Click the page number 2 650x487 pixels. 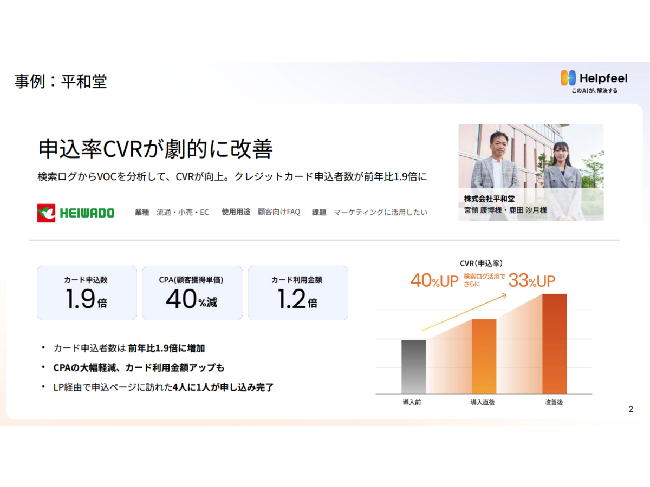(x=630, y=409)
